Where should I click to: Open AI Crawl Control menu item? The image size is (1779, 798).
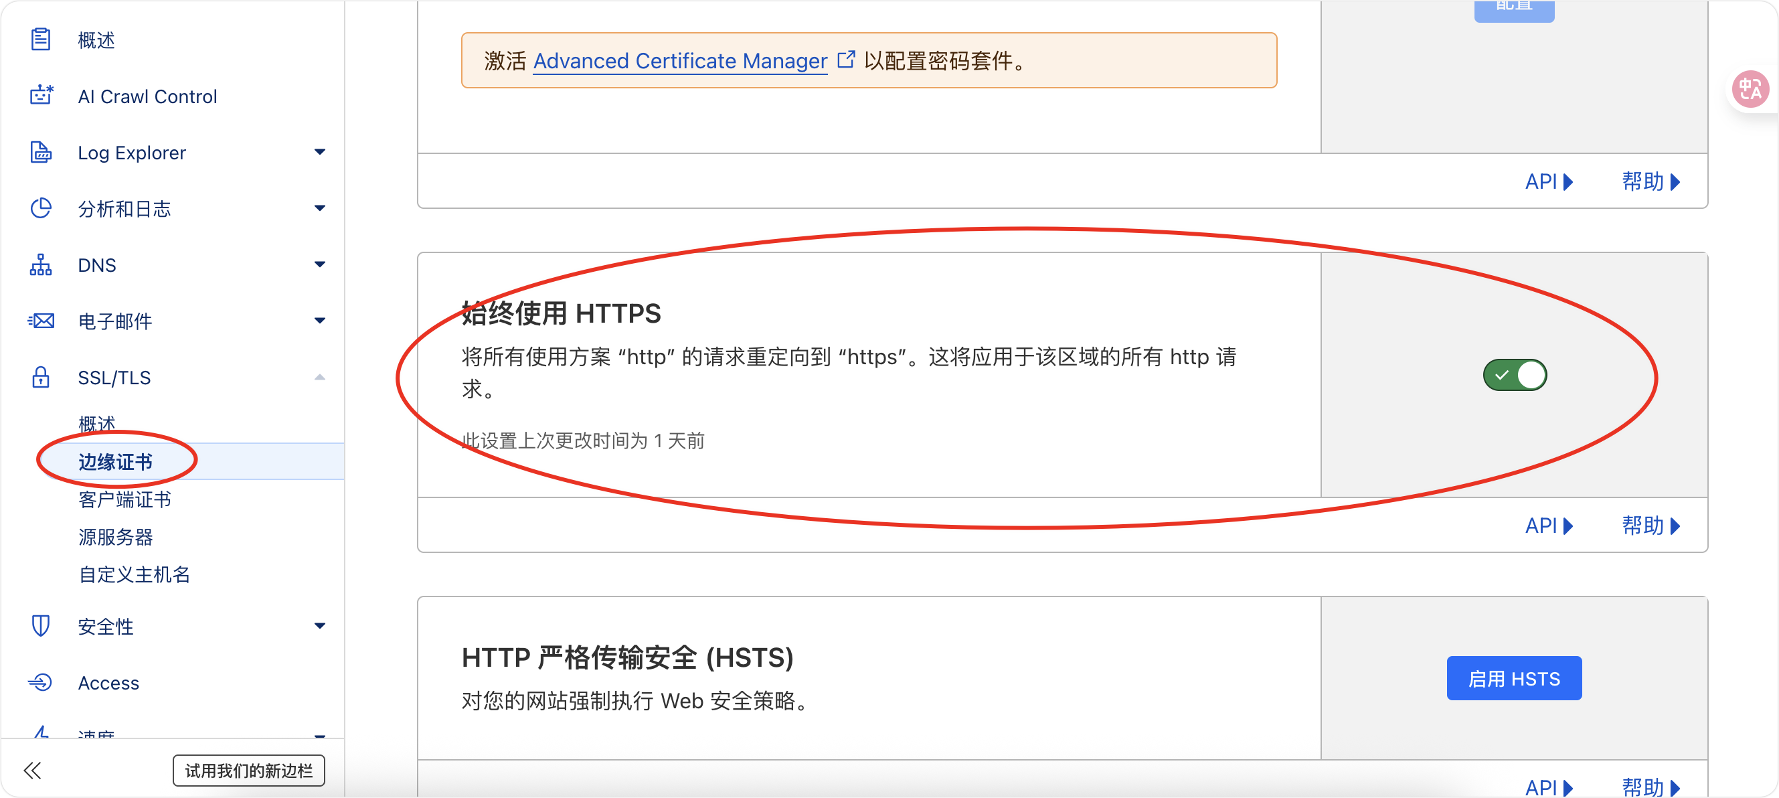point(147,96)
